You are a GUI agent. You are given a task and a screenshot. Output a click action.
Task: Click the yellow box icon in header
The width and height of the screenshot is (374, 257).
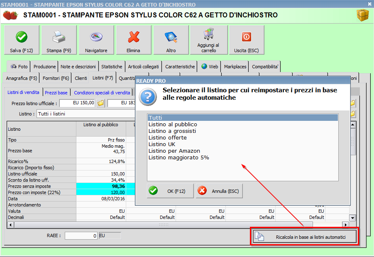point(363,15)
